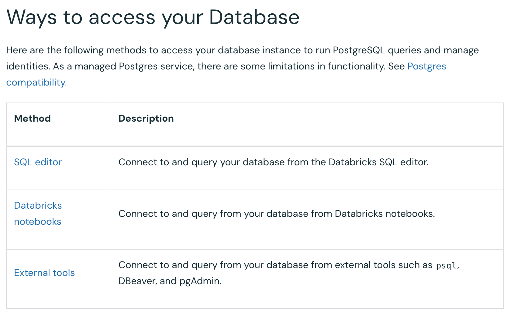Select the External tools table row
This screenshot has width=507, height=313.
(253, 278)
